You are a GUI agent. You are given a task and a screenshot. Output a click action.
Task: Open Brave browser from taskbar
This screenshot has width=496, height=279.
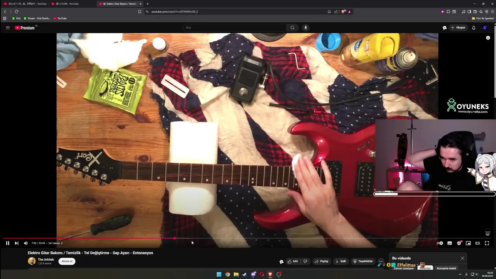tap(270, 274)
